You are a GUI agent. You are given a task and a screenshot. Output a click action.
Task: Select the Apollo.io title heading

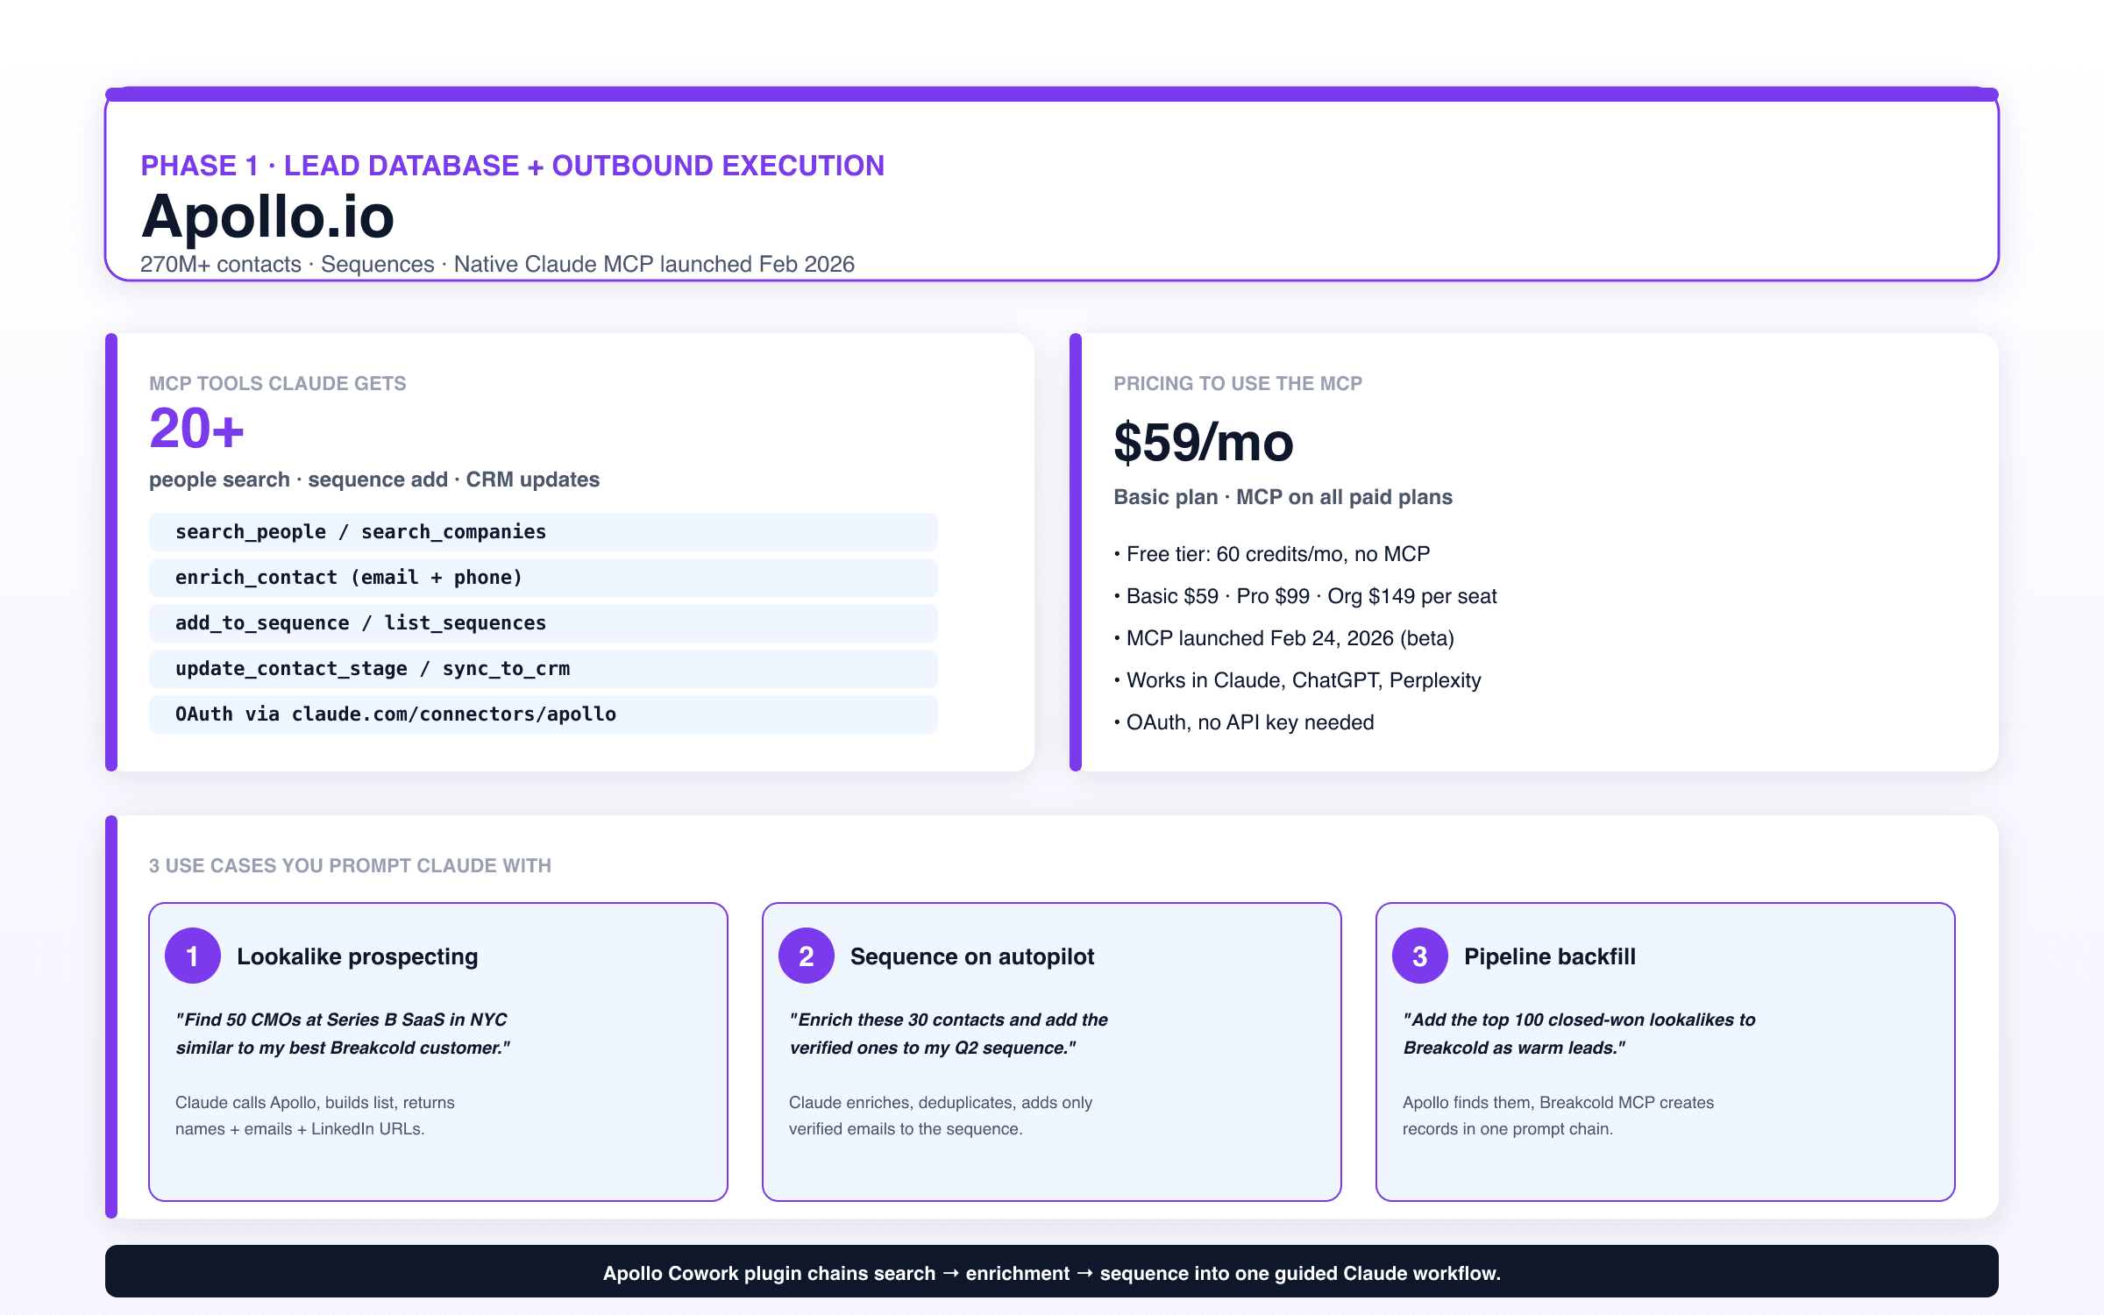pos(268,216)
